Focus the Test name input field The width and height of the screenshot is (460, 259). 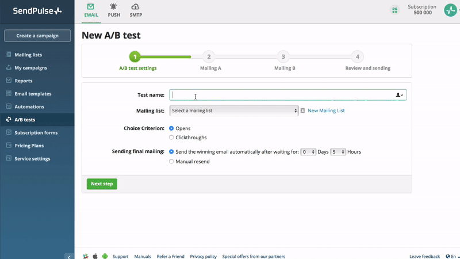click(x=288, y=95)
